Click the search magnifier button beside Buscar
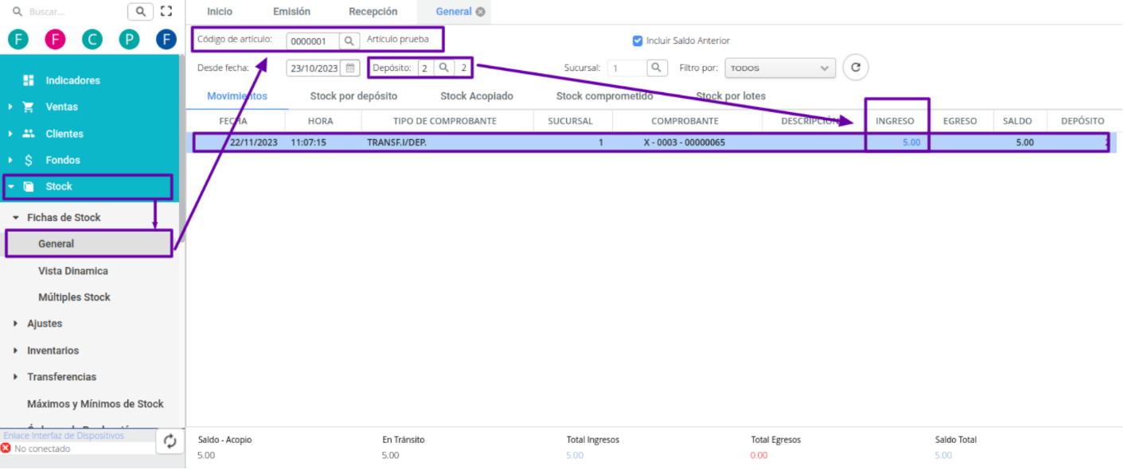Screen dimensions: 1124x470 140,12
